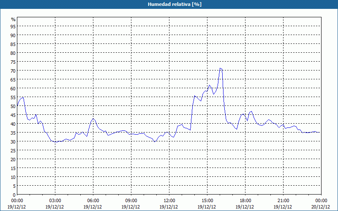Pick the y-axis tick label "40"
This screenshot has height=211, width=338.
tap(13, 124)
